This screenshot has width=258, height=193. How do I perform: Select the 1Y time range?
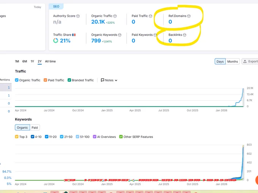tap(32, 61)
